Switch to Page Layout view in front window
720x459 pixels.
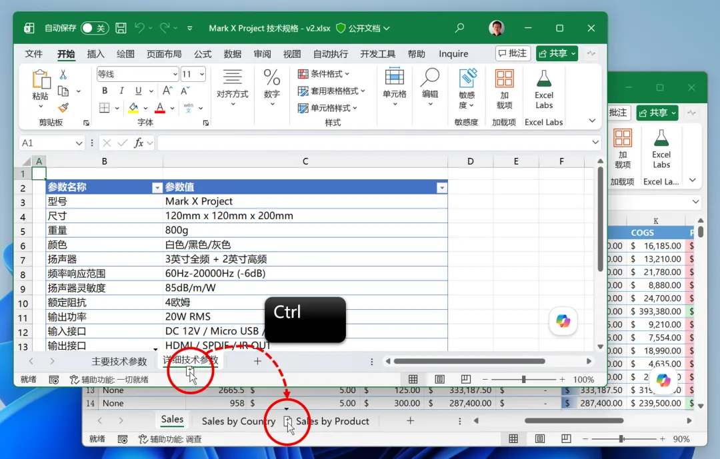[439, 379]
